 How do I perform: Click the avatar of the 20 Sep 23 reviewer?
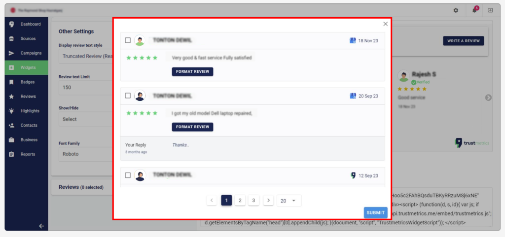tap(140, 96)
